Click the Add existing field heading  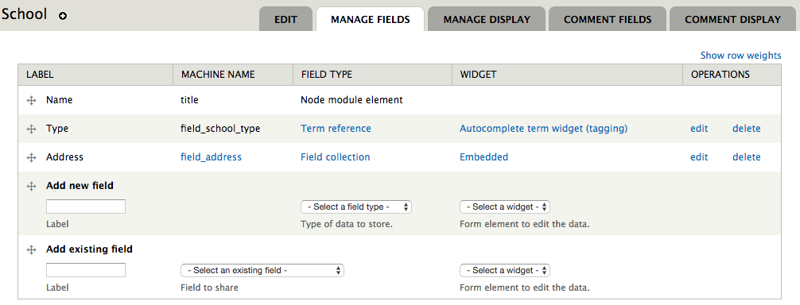tap(89, 249)
